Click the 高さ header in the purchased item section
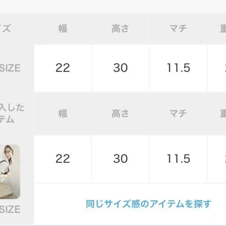 click(x=120, y=114)
